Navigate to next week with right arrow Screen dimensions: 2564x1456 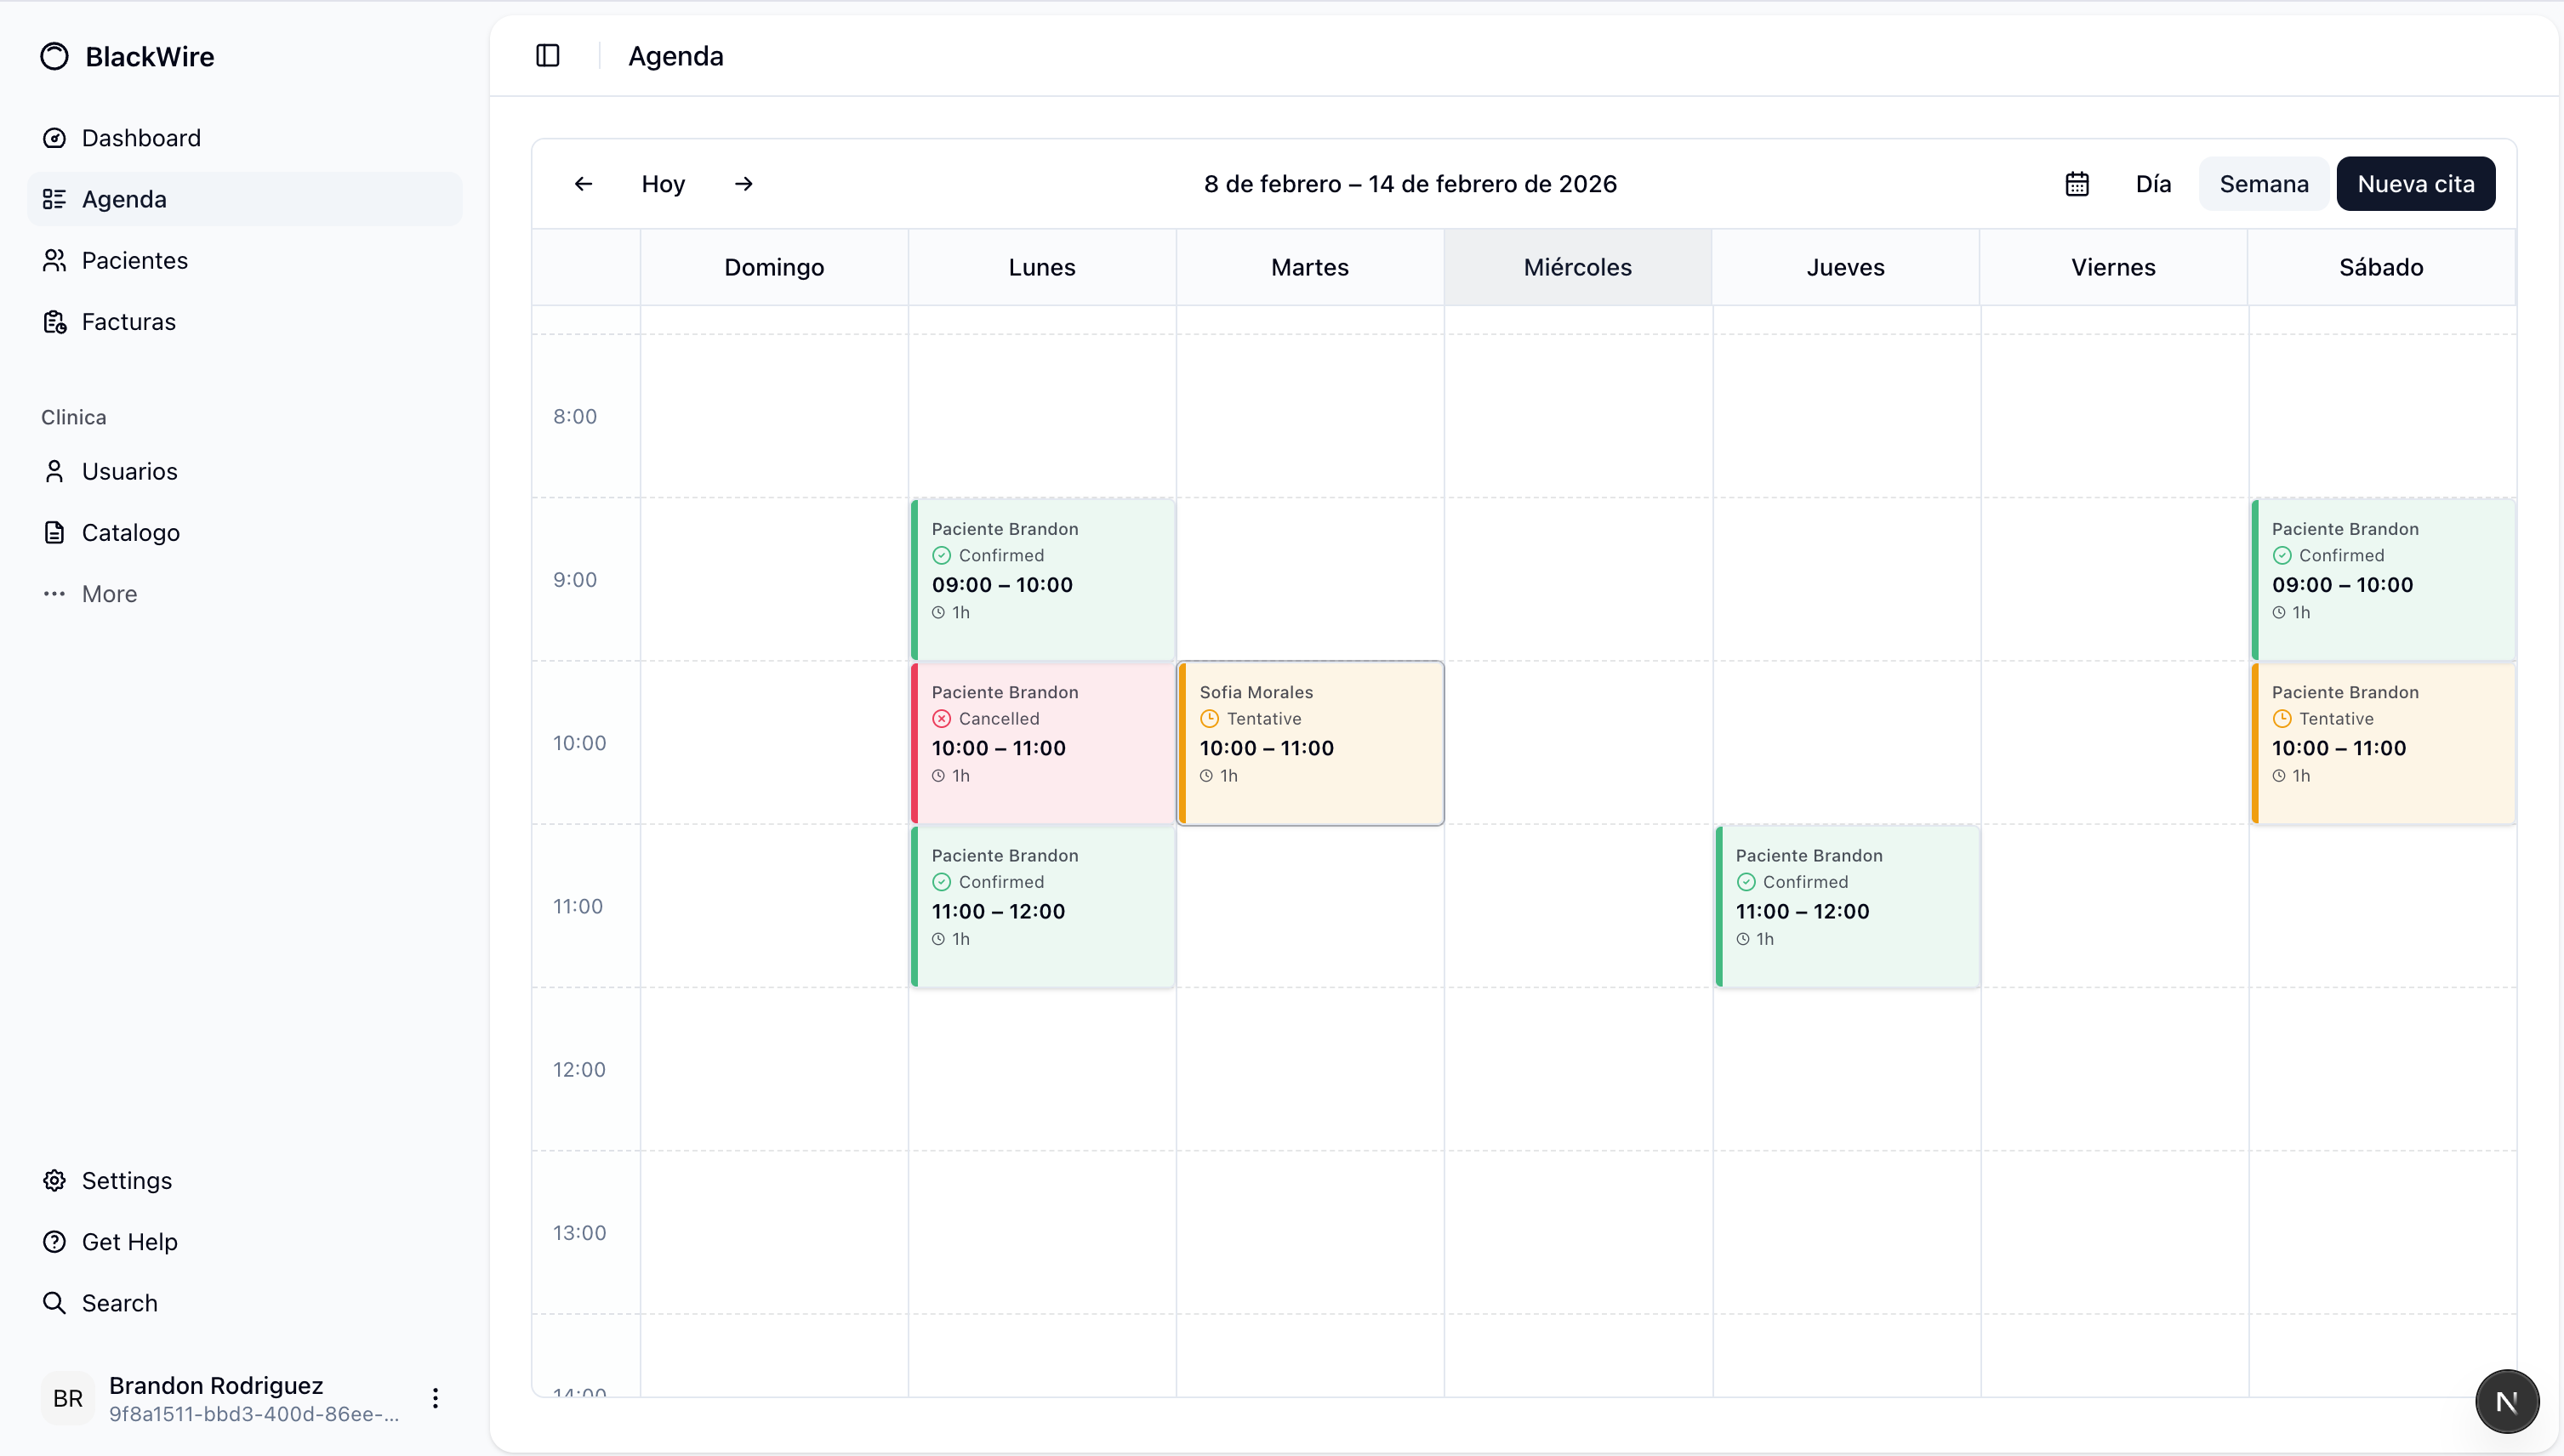point(743,183)
